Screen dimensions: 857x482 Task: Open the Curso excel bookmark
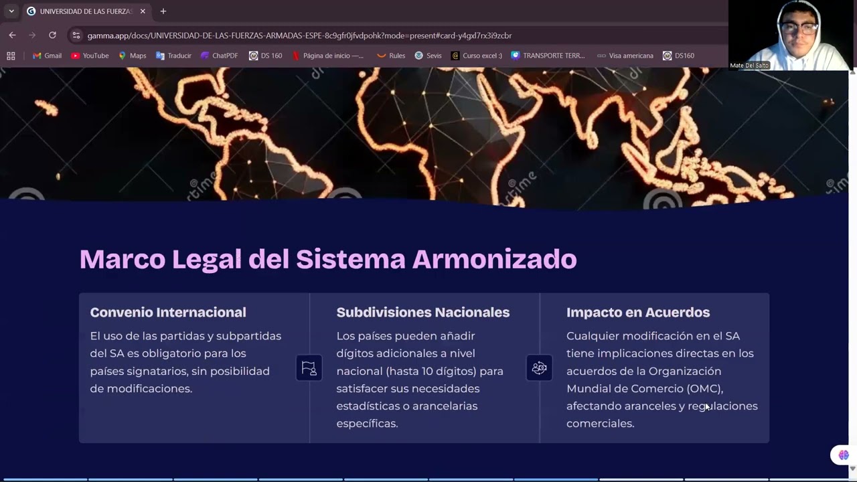coord(476,56)
